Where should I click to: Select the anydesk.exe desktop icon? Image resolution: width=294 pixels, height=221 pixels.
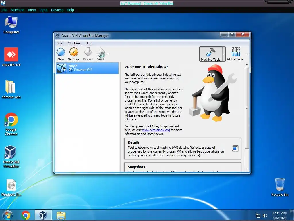click(11, 57)
